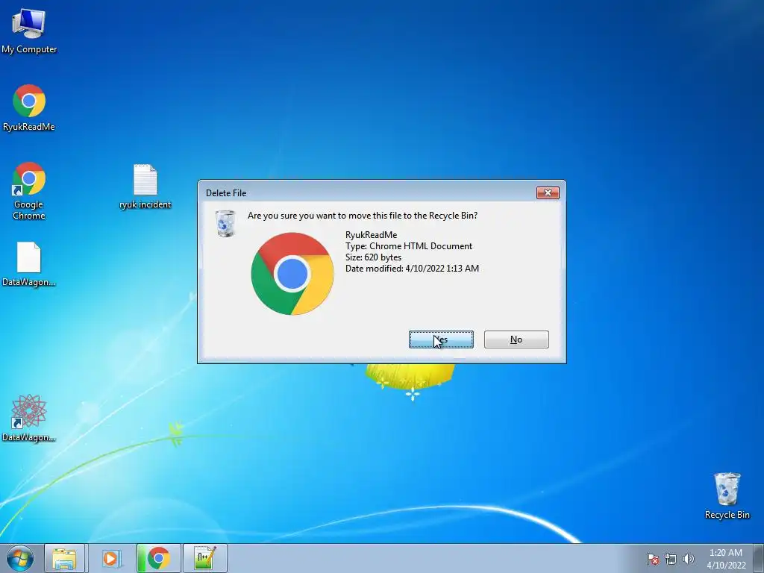Screen dimensions: 764x573
Task: Click the 'Size: 620 bytes' text
Action: click(x=373, y=257)
